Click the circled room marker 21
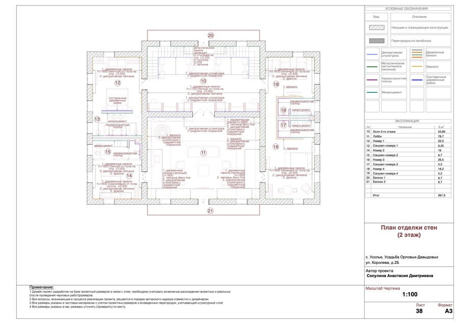 click(211, 210)
